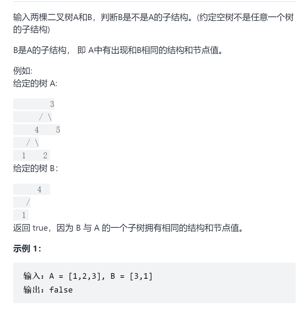
Task: Click the input line A = [1,2,3]
Action: tap(88, 276)
